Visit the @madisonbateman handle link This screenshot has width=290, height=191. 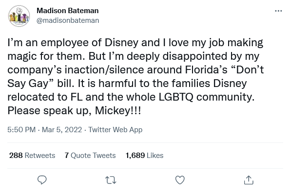(68, 20)
